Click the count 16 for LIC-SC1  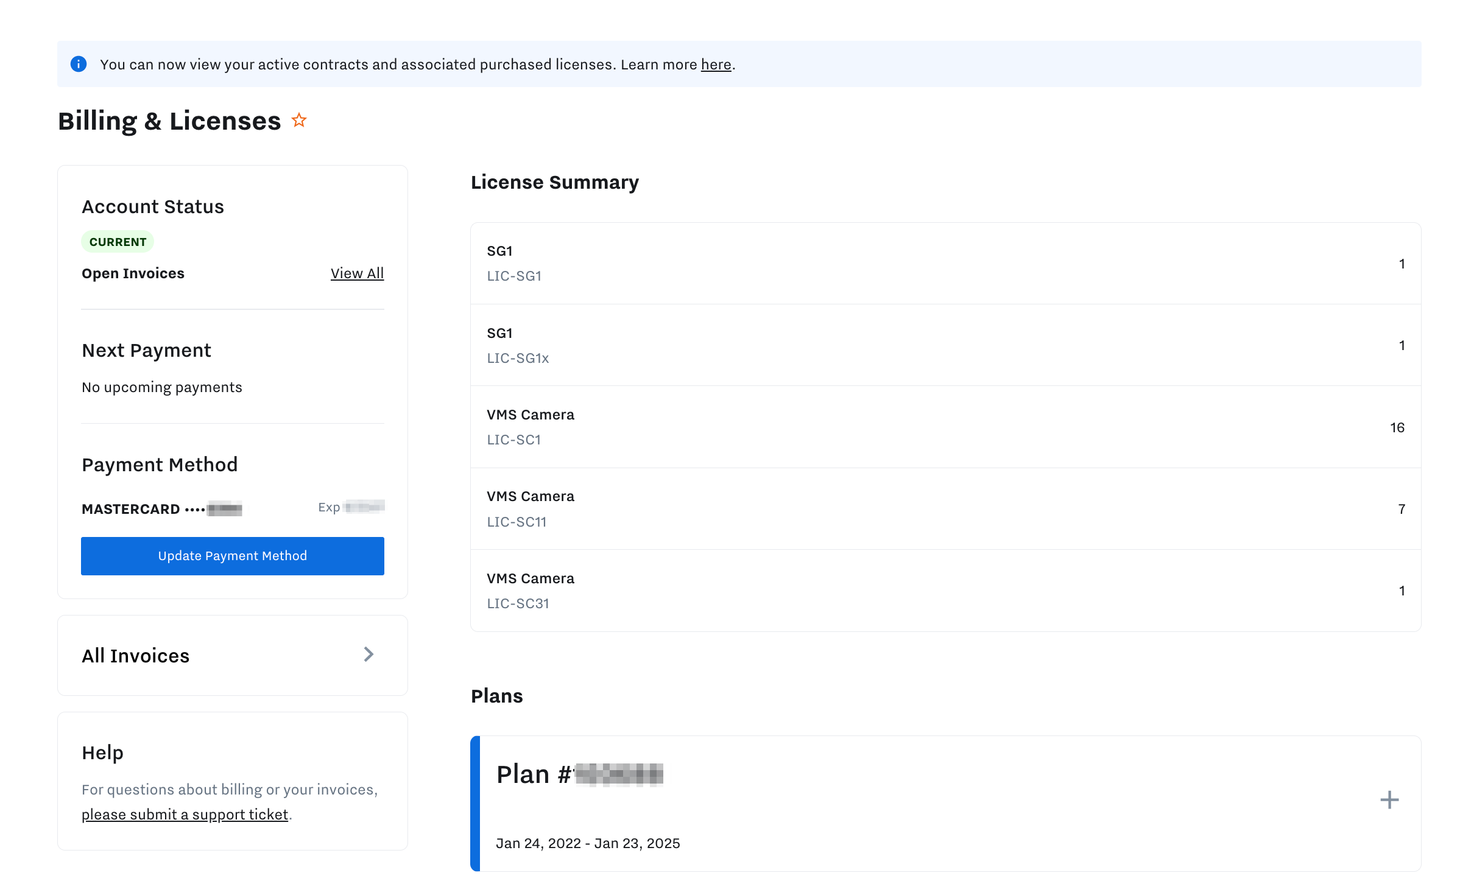(x=1397, y=427)
